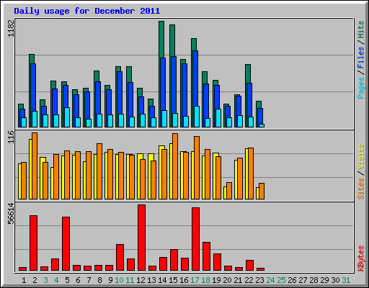Screen dimensions: 369x288
Task: Select day label "16" on the x-axis
Action: (x=184, y=280)
